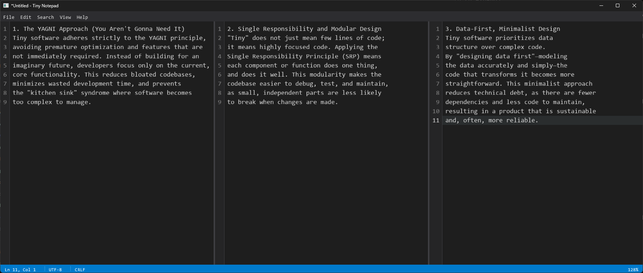
Task: Open the Edit menu
Action: click(26, 17)
